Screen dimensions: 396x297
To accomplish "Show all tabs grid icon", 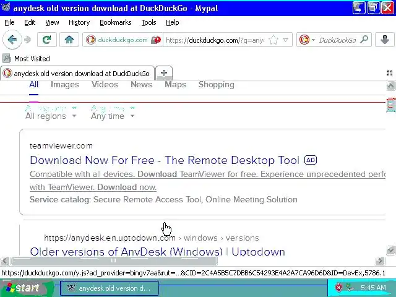I will pyautogui.click(x=390, y=73).
